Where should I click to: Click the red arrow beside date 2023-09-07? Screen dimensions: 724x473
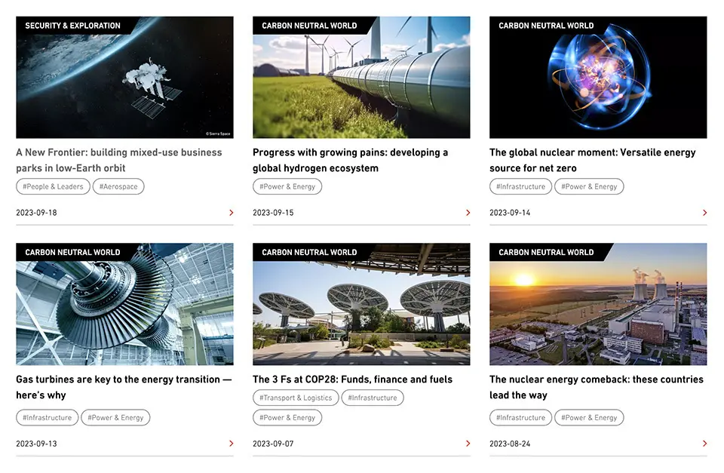tap(468, 444)
